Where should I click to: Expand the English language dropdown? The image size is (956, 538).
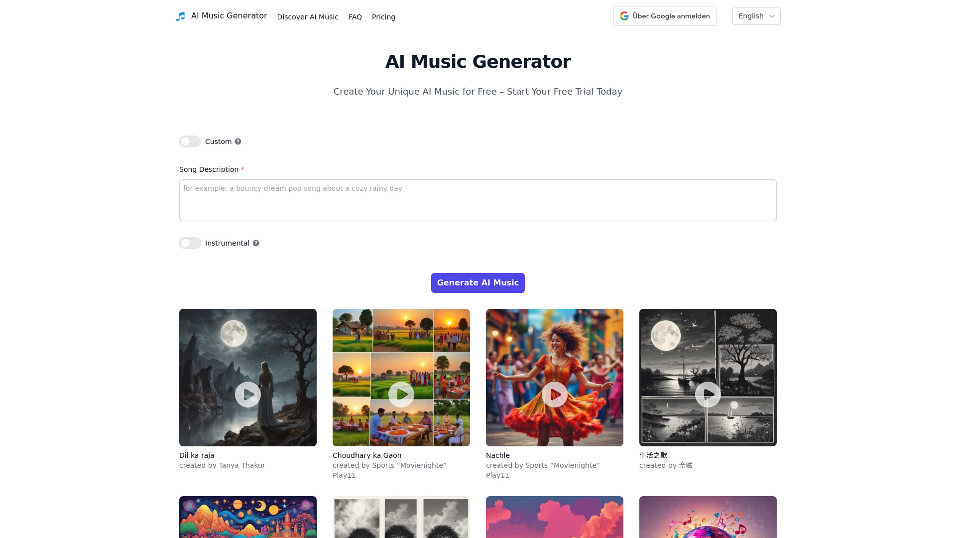tap(756, 16)
